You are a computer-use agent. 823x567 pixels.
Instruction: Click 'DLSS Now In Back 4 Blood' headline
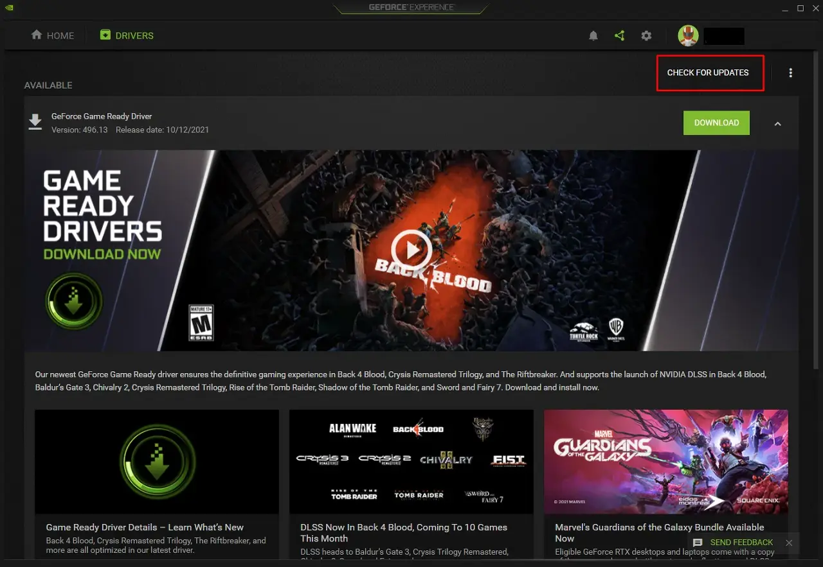coord(404,533)
